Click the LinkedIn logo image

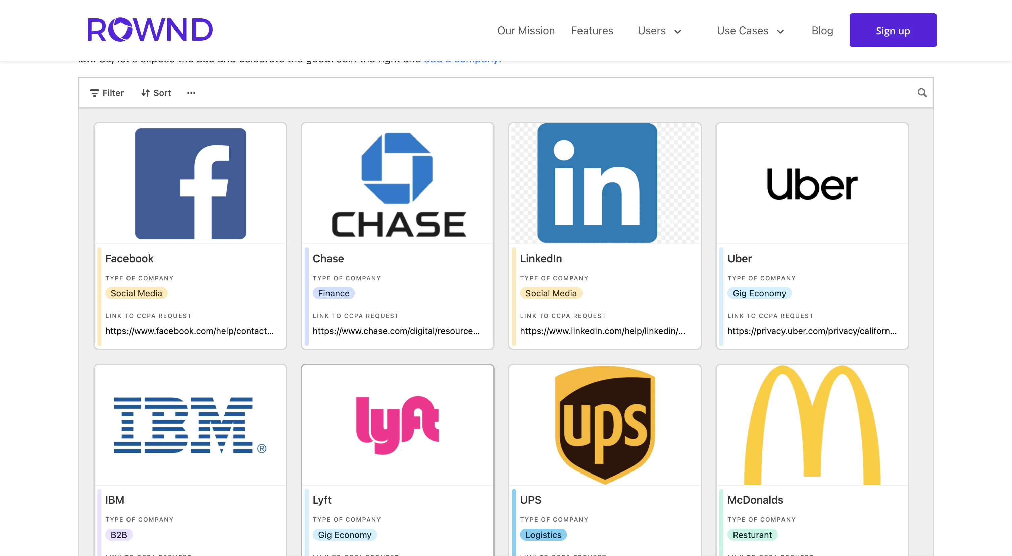click(x=597, y=183)
